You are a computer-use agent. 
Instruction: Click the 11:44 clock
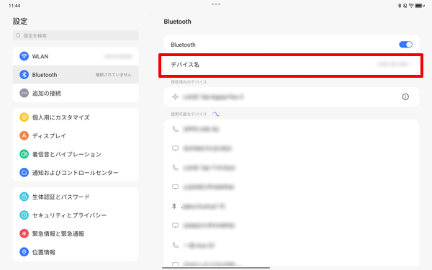[x=14, y=6]
